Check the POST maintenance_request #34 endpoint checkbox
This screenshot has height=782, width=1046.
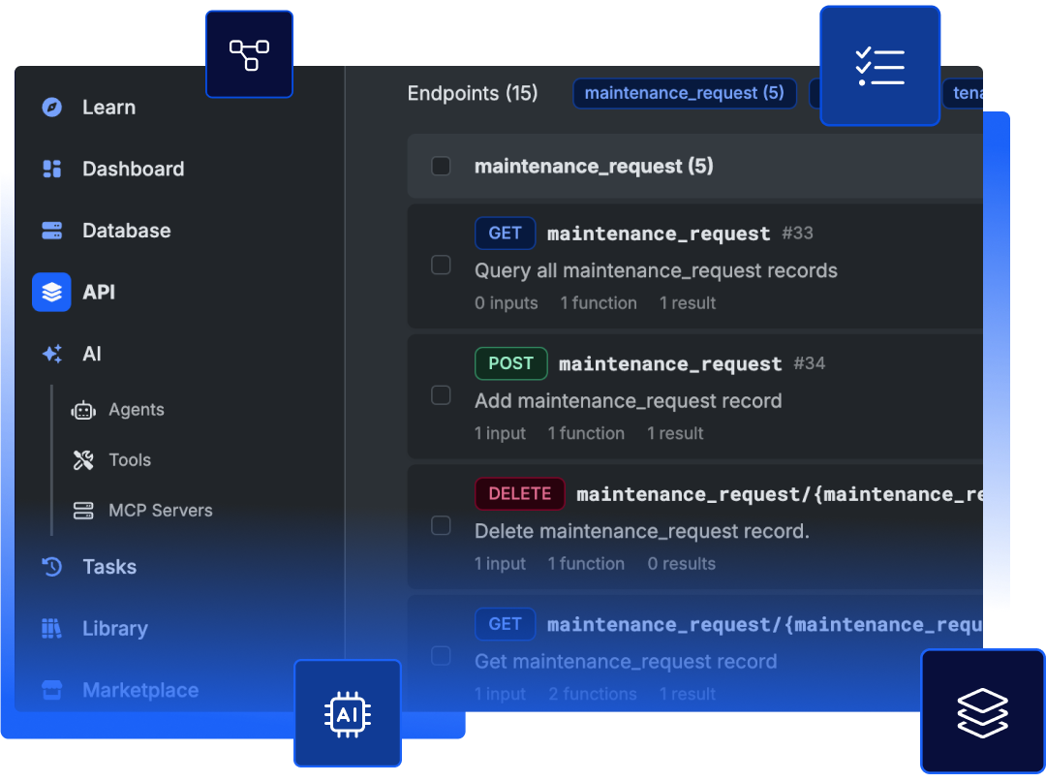pyautogui.click(x=441, y=395)
